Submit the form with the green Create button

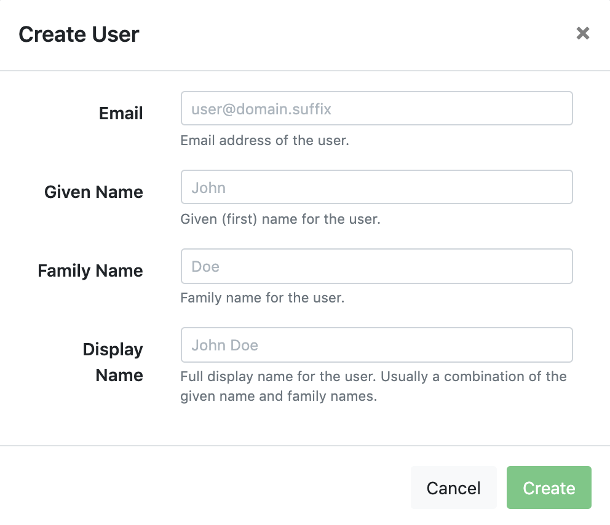[x=549, y=487]
